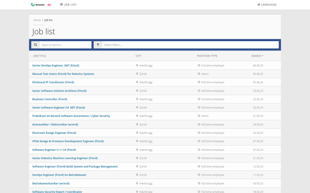This screenshot has height=193, width=310.
Task: Click clock icon in Senior Software Solution Architect row
Action: [199, 91]
